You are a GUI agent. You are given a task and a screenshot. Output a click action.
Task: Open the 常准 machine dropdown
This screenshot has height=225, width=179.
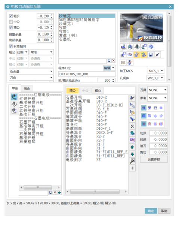point(41,52)
